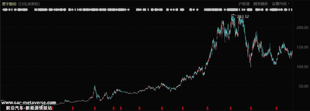Click the 100.00 price axis label
This screenshot has height=111, width=310.
302,67
